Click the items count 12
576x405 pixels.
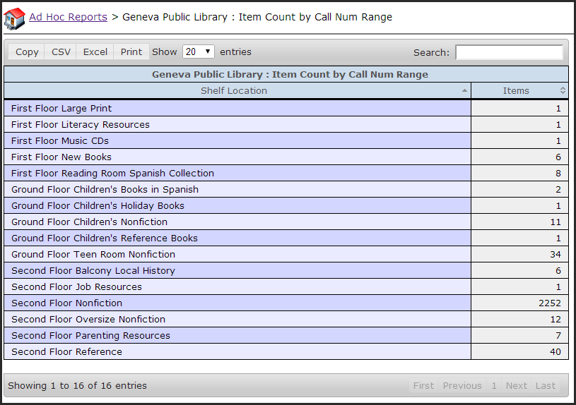556,319
